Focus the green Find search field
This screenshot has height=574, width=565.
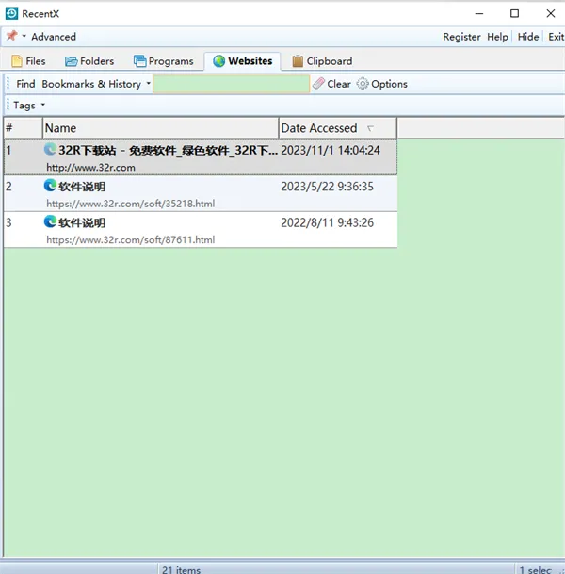pyautogui.click(x=231, y=84)
